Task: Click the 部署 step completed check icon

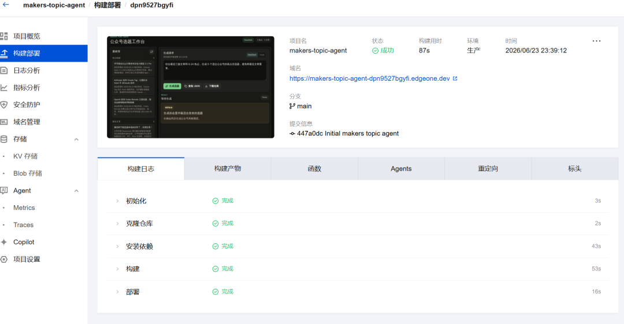Action: 216,292
